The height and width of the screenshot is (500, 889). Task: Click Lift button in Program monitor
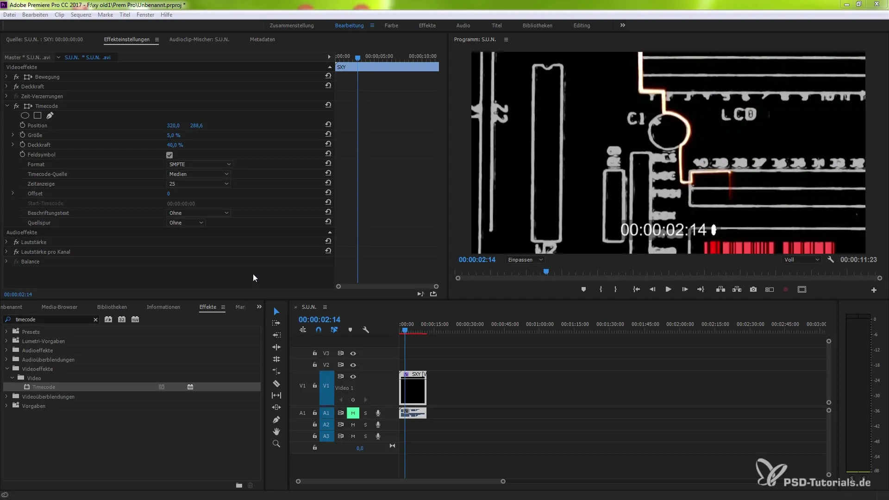click(x=720, y=289)
